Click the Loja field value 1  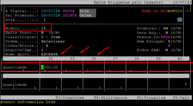coord(45,20)
